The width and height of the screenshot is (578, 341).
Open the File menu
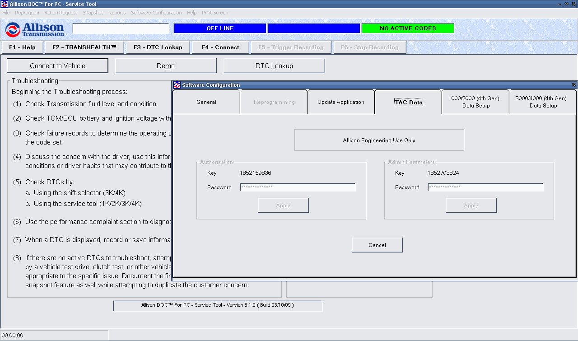tap(6, 13)
